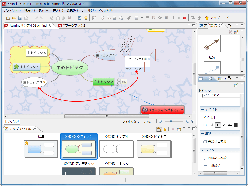Click the アップロード button
This screenshot has height=186, width=248.
coord(217,18)
